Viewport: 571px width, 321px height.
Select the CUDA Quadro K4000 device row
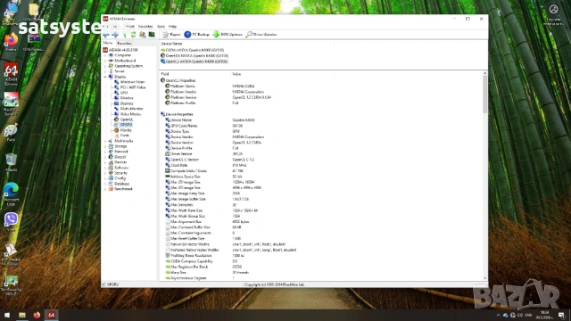tap(193, 50)
